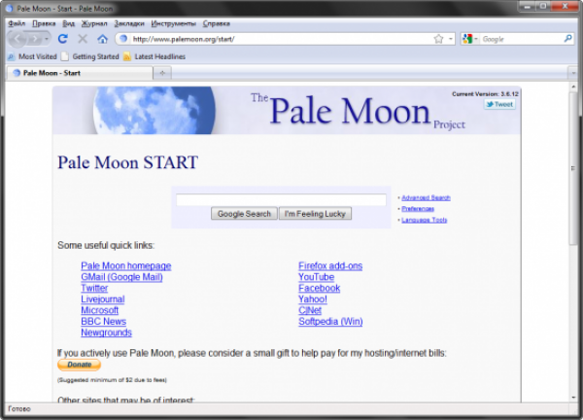The width and height of the screenshot is (583, 420).
Task: Click the scrollbar up arrow
Action: click(x=573, y=87)
